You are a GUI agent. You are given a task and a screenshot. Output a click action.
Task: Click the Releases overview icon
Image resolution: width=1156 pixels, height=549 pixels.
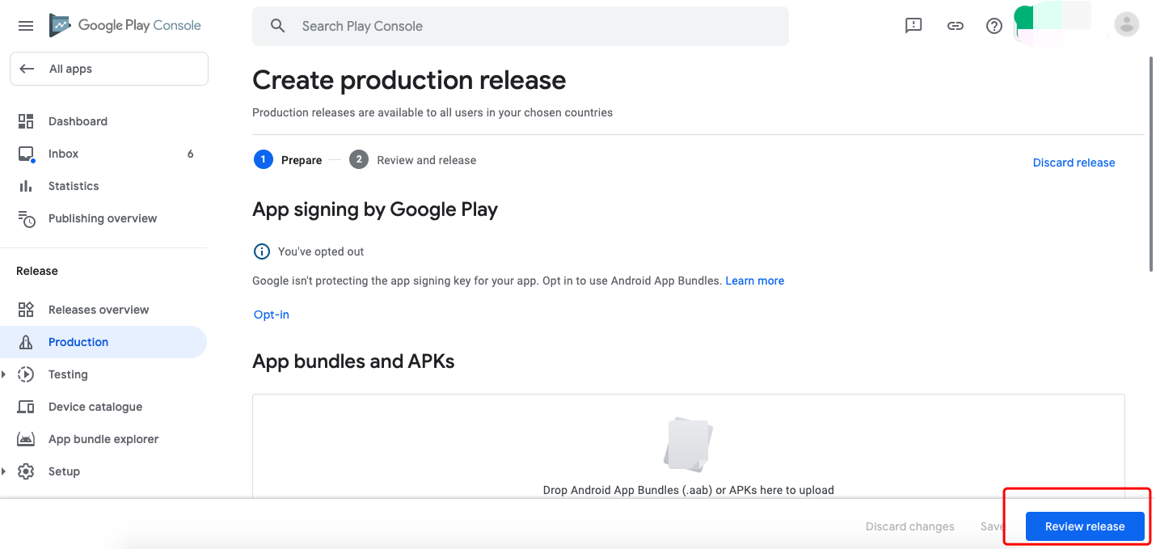[x=26, y=310]
